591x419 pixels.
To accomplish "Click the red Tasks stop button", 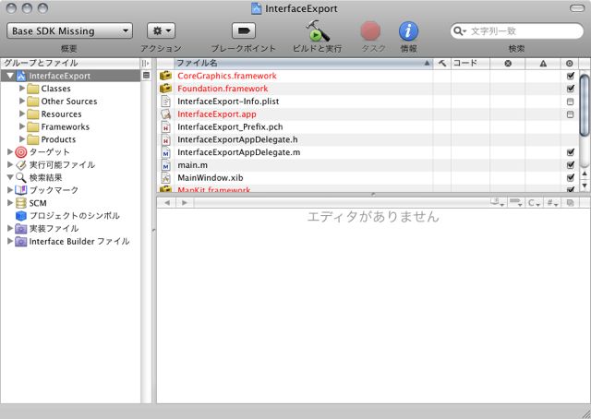I will 370,30.
